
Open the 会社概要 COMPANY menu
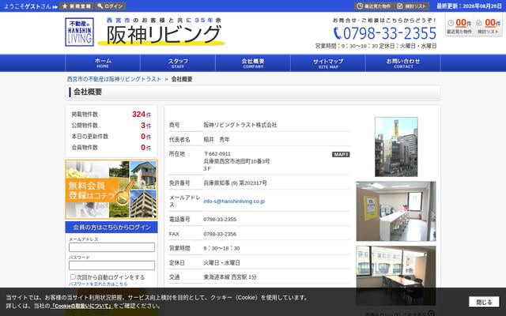click(x=253, y=63)
